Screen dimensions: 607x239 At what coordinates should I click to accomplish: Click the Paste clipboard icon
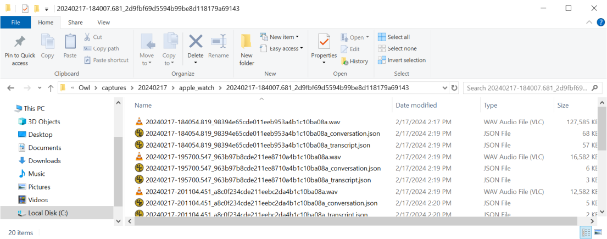pos(70,42)
